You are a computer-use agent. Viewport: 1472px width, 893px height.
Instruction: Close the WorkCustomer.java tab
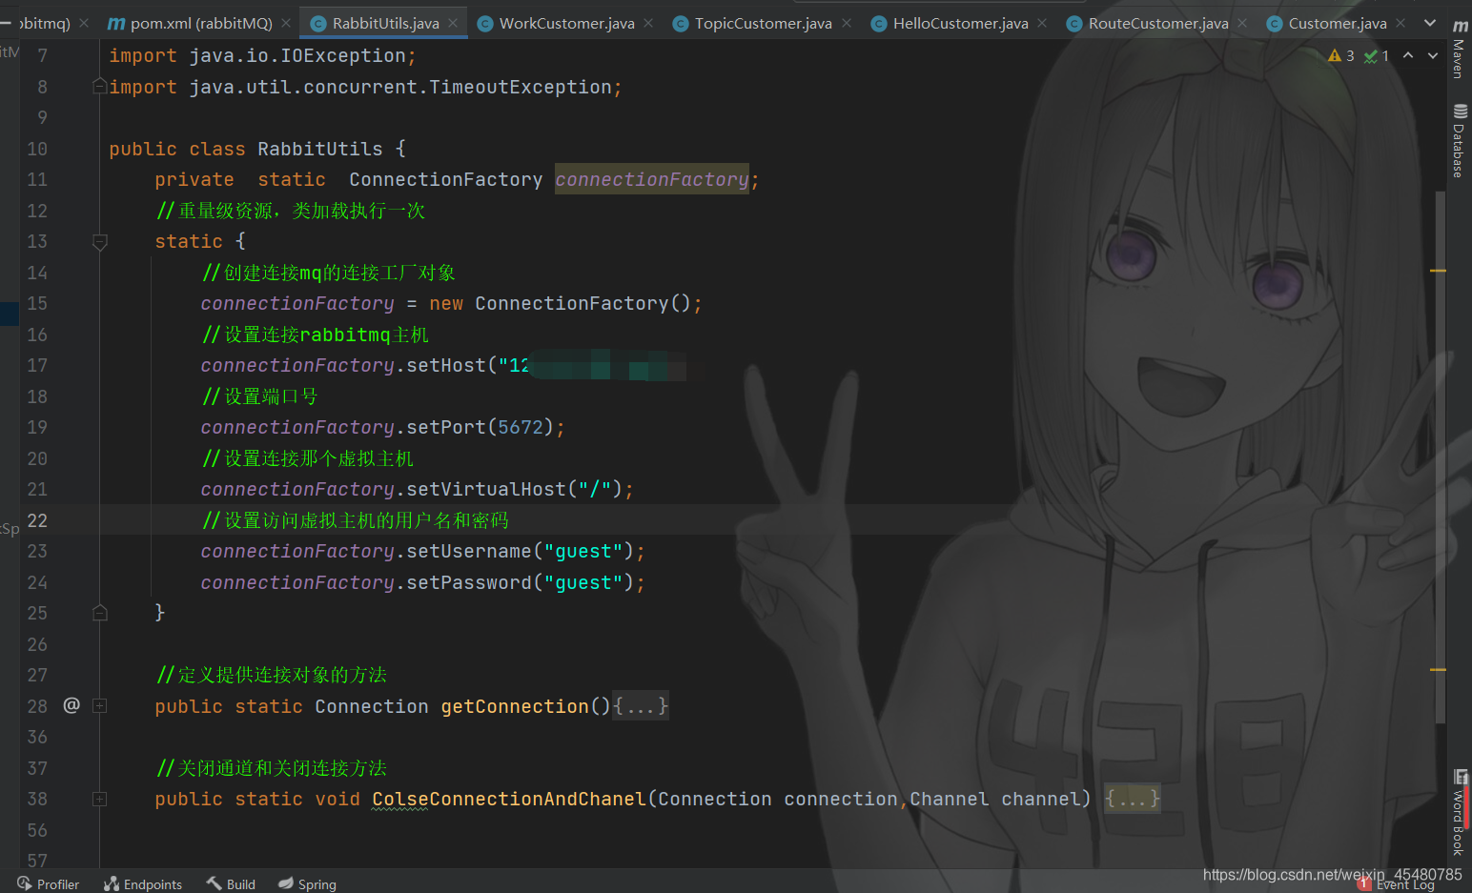pos(648,23)
